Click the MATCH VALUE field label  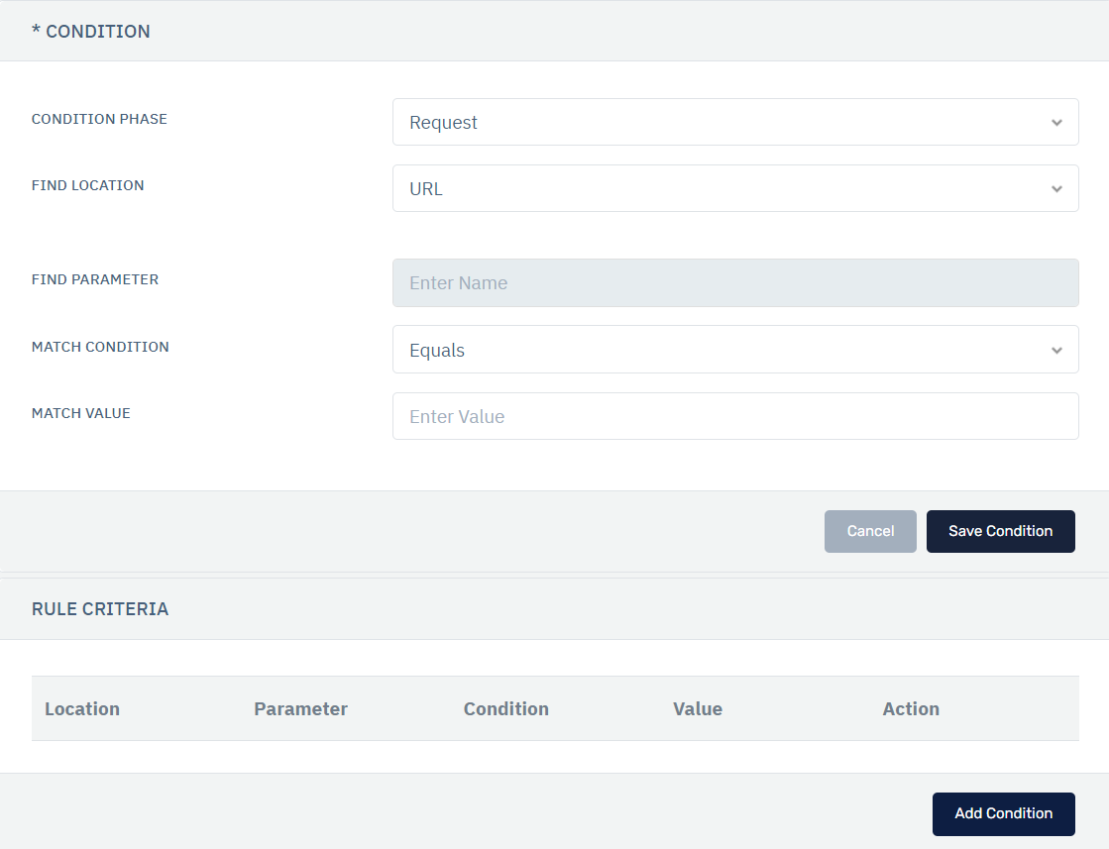point(81,413)
